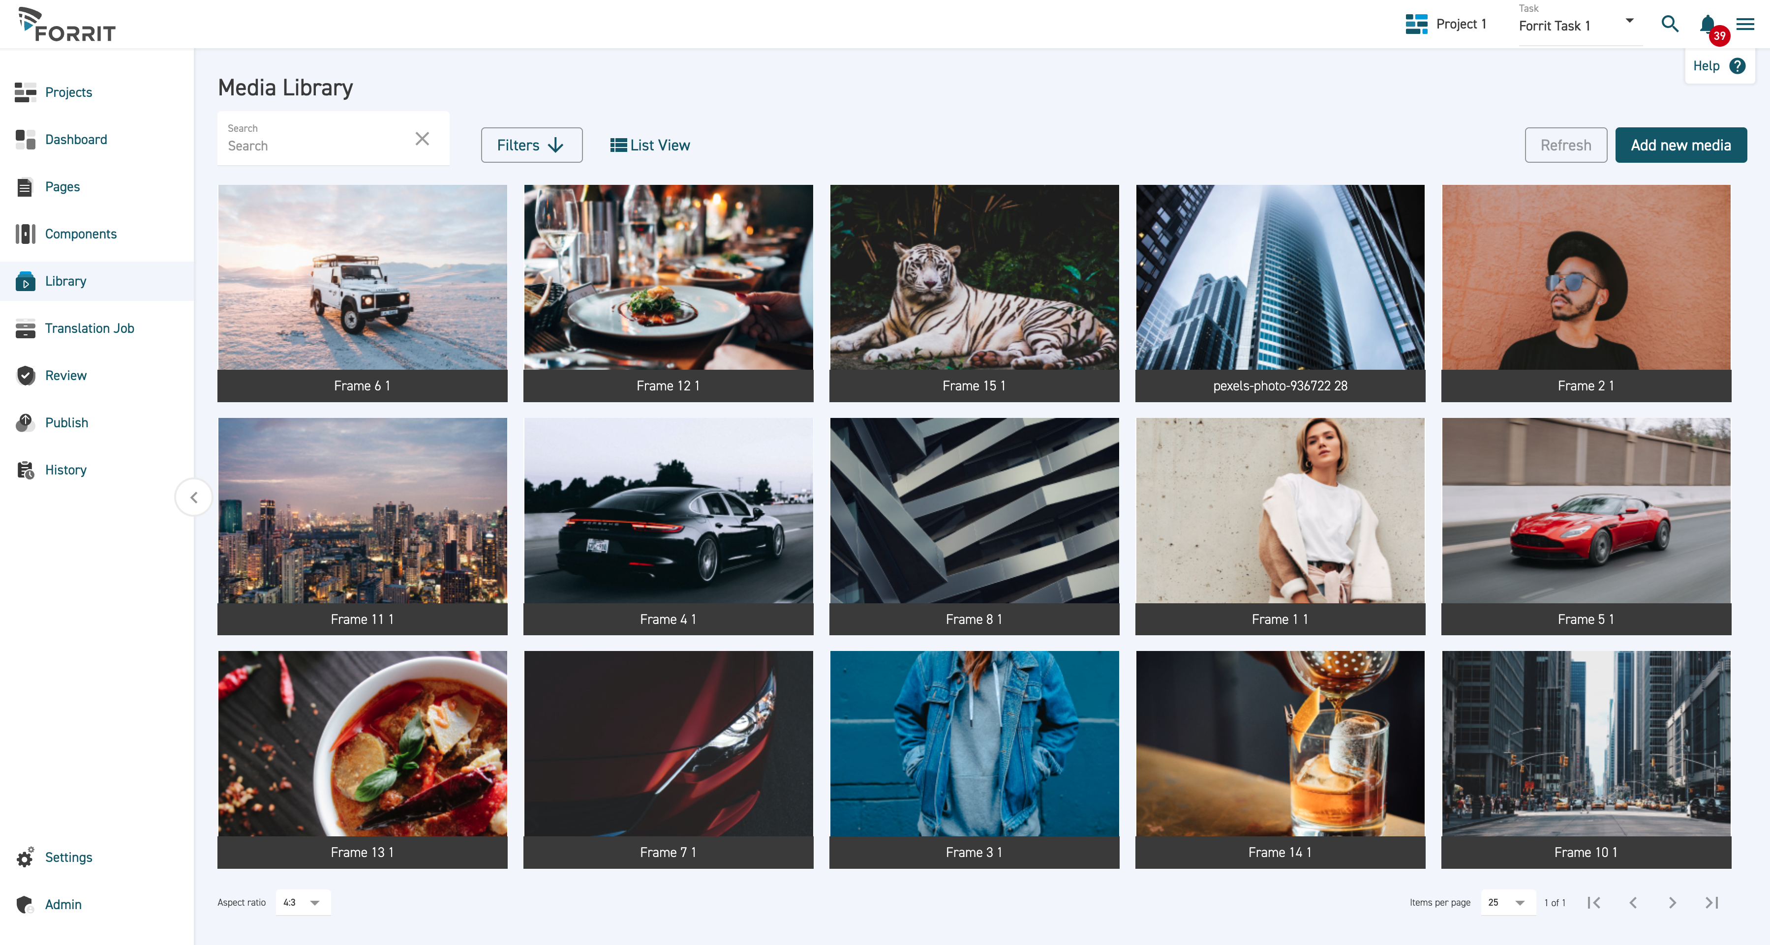The width and height of the screenshot is (1770, 945).
Task: Click the Components sidebar icon
Action: tap(26, 234)
